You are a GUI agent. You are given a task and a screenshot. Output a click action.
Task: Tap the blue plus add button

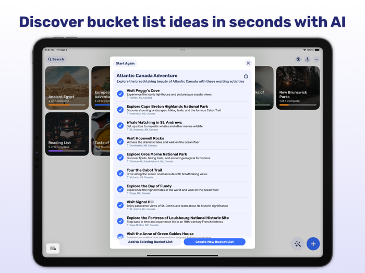[313, 244]
